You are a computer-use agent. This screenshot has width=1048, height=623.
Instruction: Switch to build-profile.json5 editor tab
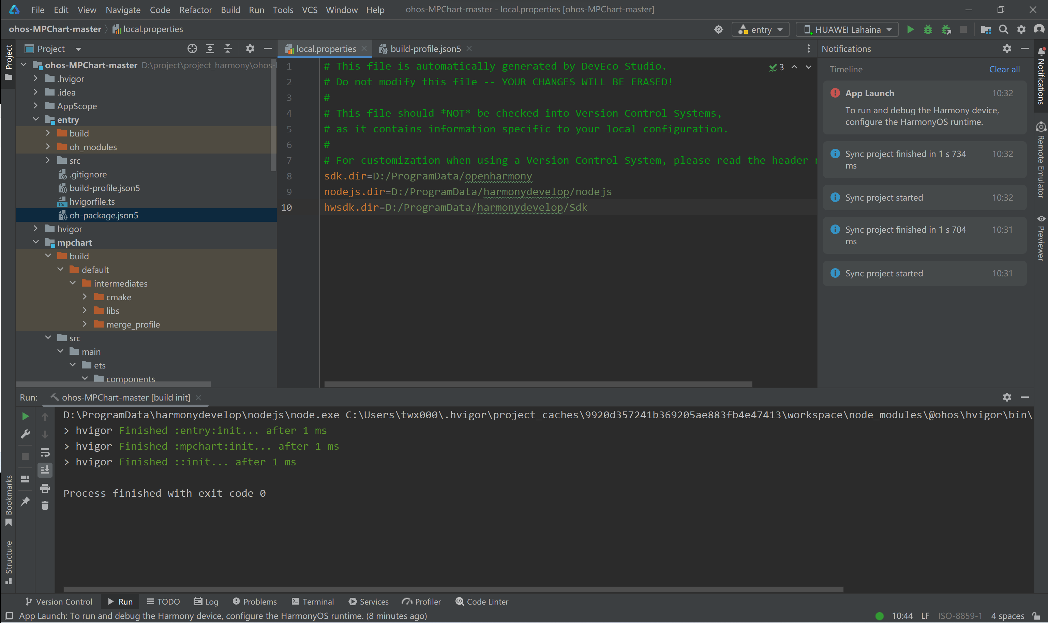click(x=425, y=49)
